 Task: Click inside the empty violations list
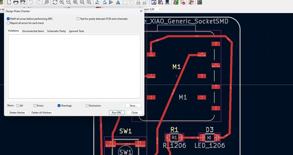tap(74, 67)
